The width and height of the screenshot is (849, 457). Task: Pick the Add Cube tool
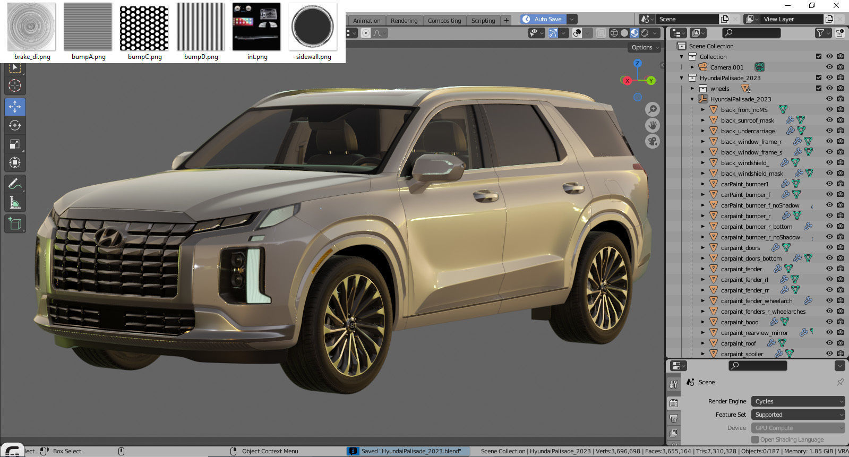pyautogui.click(x=15, y=224)
